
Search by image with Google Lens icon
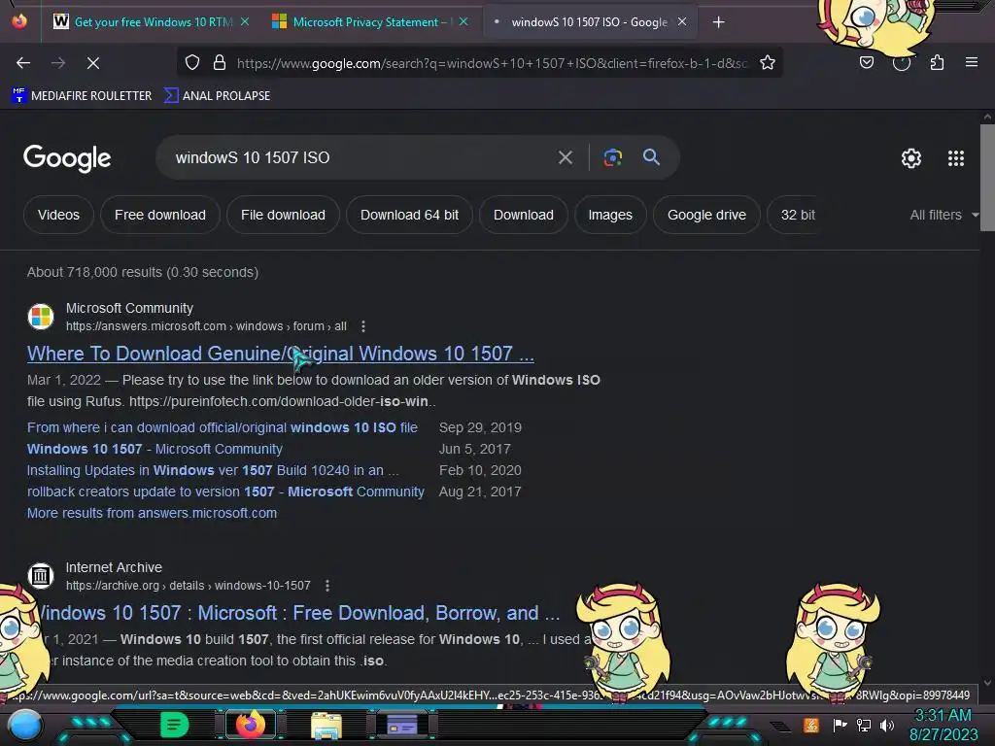(x=612, y=157)
